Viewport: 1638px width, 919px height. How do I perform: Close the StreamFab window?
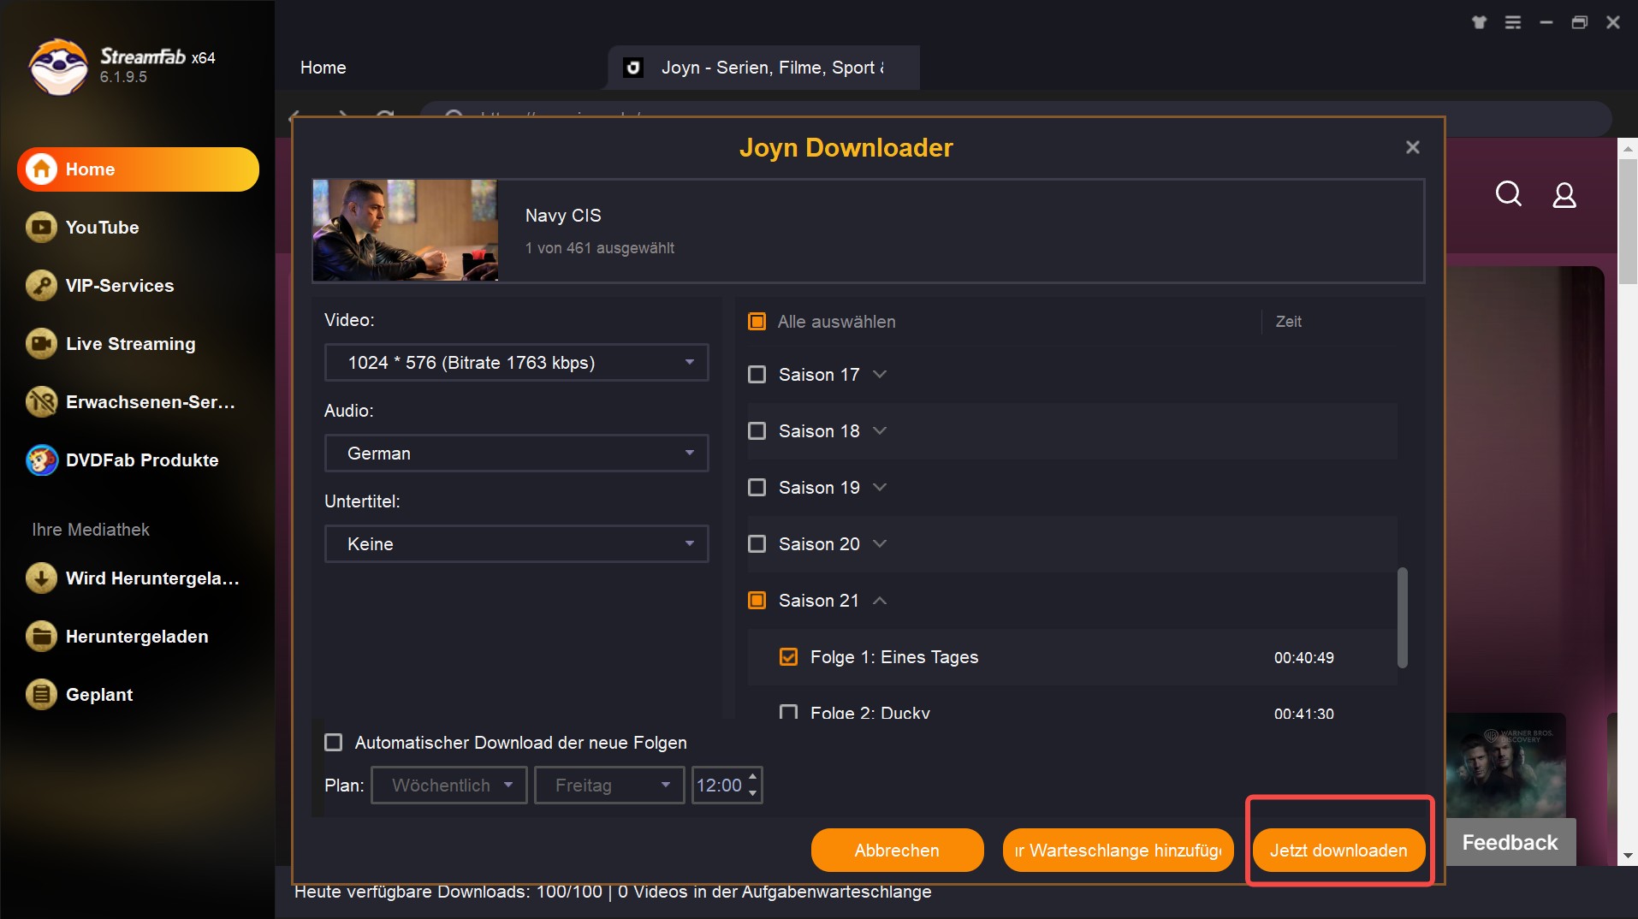pyautogui.click(x=1613, y=22)
